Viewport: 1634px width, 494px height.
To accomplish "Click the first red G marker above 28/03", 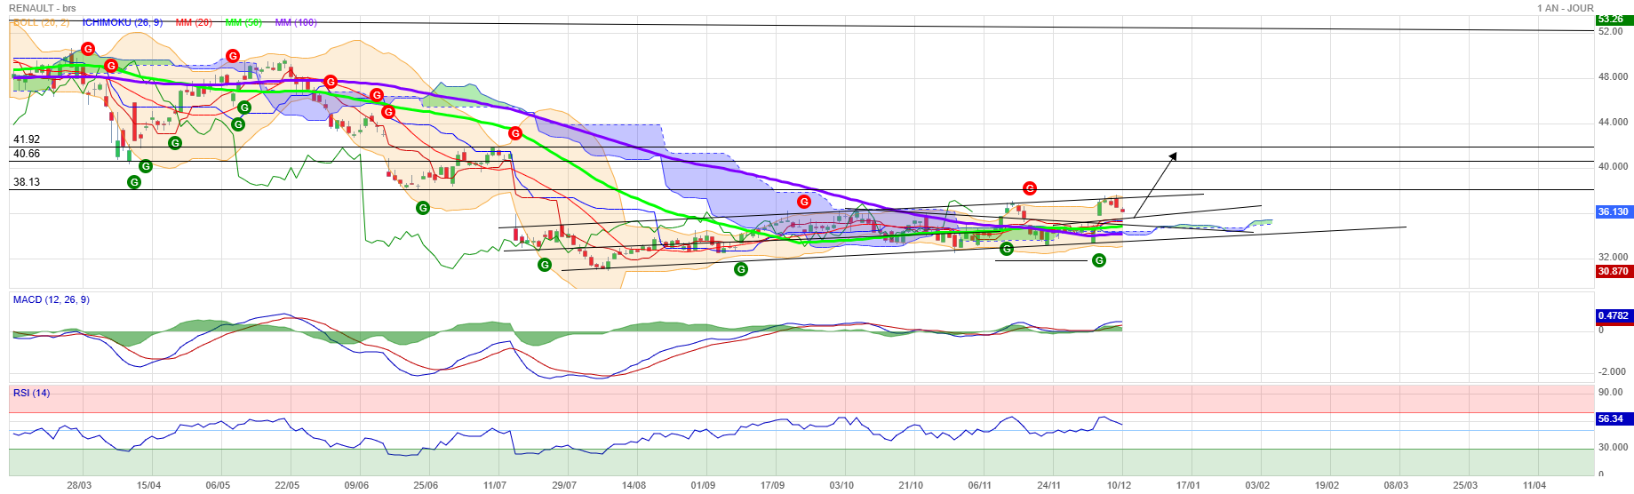I will click(x=88, y=49).
